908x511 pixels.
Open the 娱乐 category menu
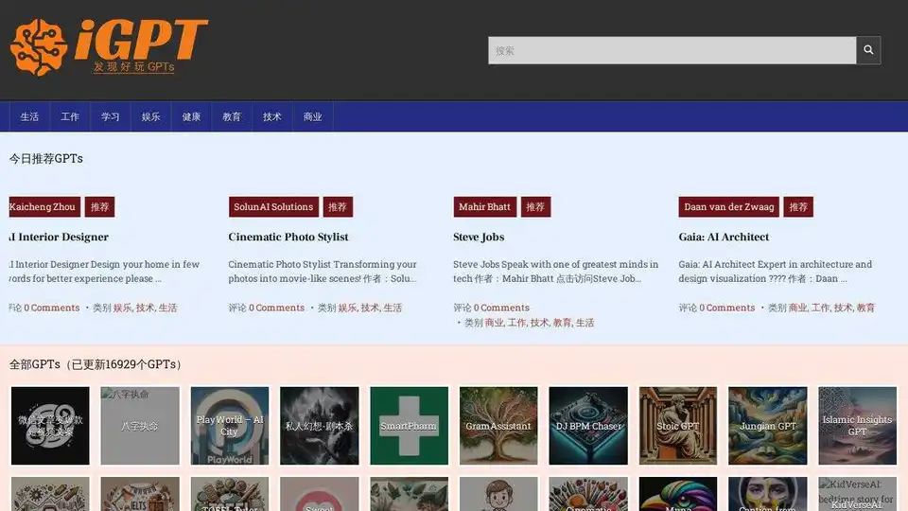pyautogui.click(x=150, y=117)
